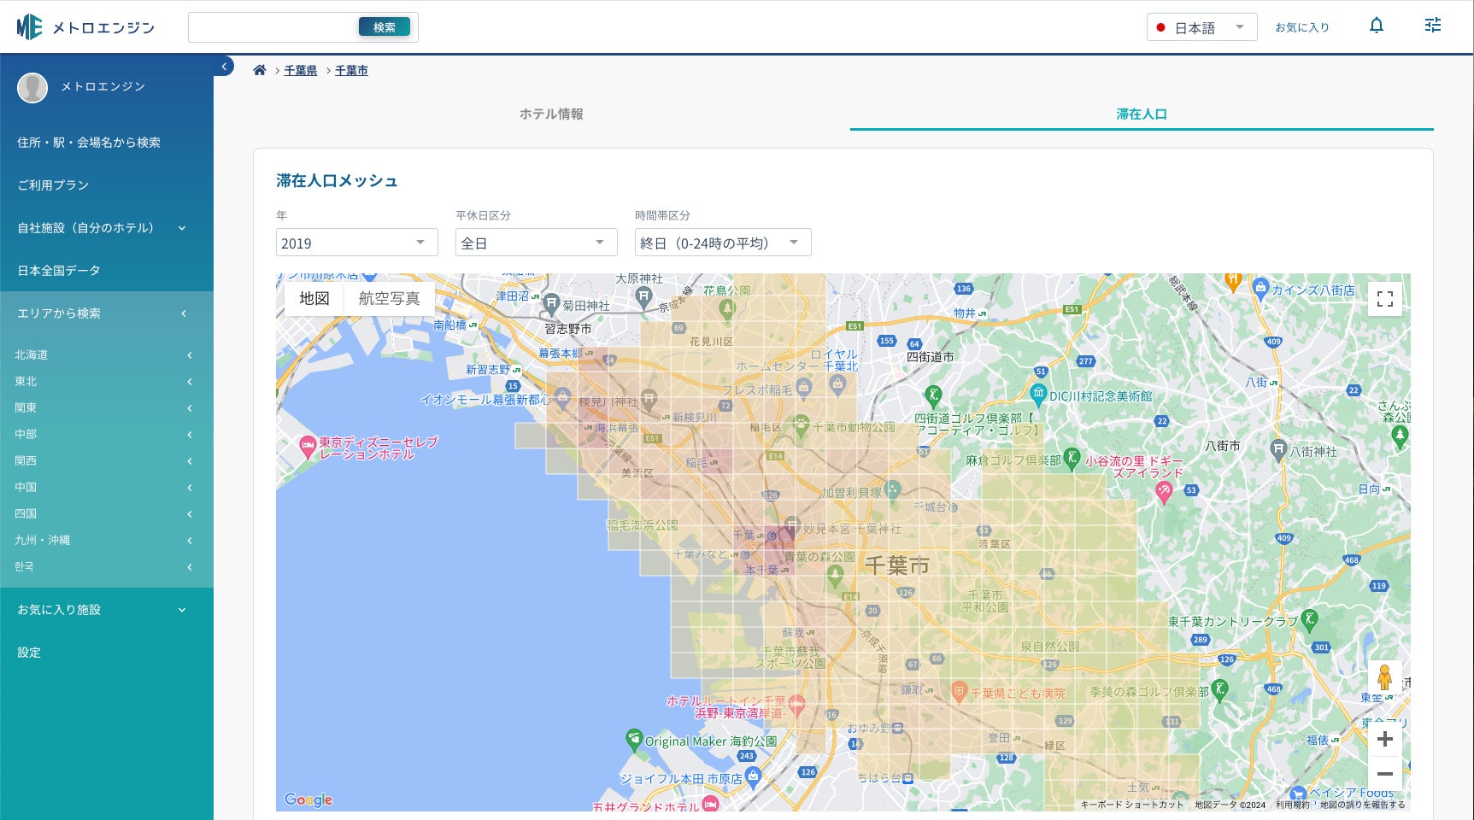Go to home via breadcrumb house icon

click(x=260, y=70)
